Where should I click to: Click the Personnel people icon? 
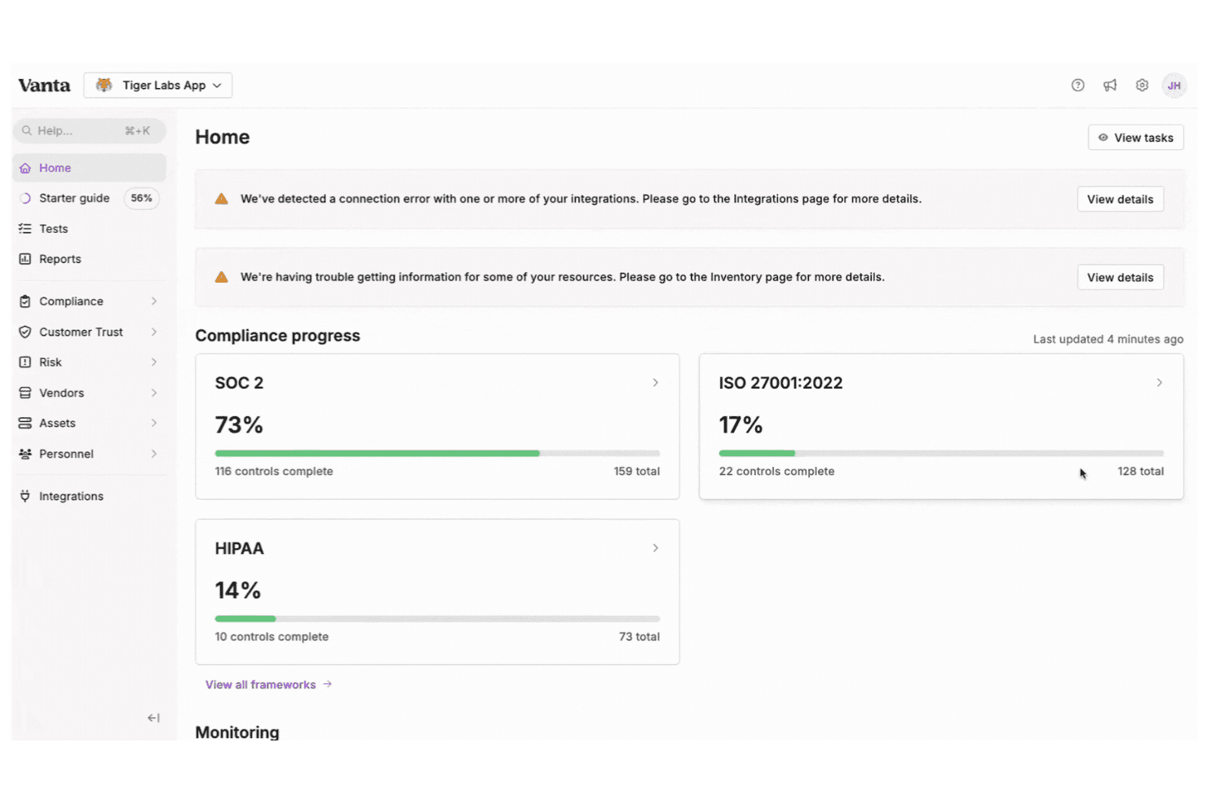[25, 454]
